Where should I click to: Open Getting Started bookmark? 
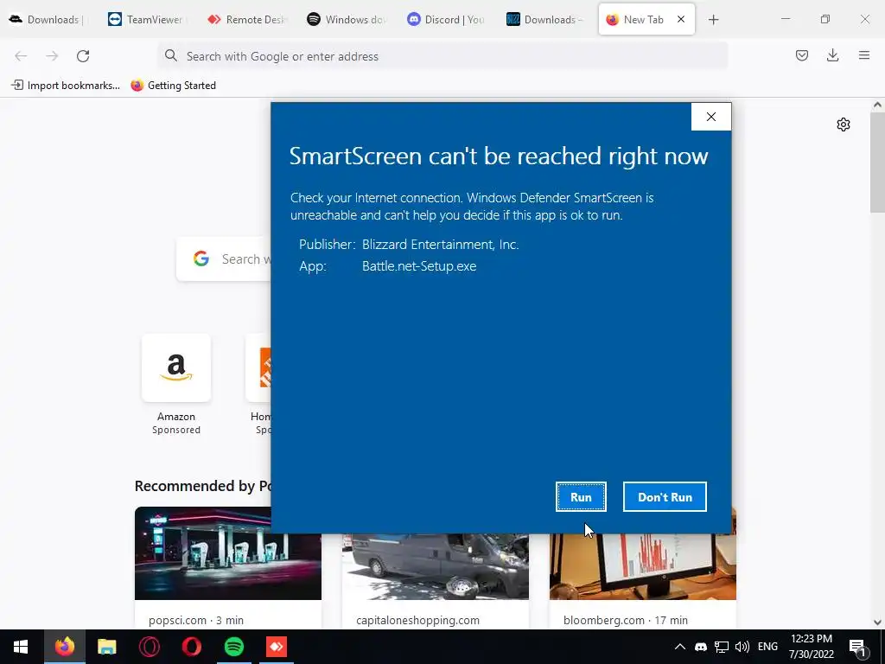(173, 86)
